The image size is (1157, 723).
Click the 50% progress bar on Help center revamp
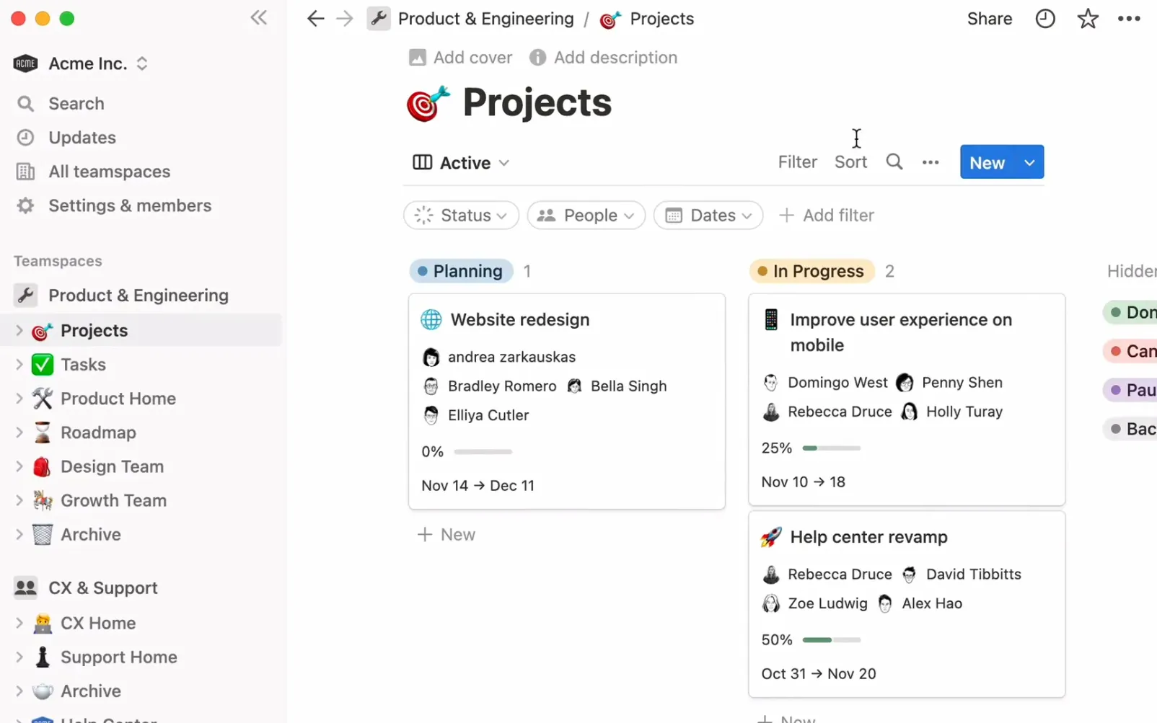point(831,640)
